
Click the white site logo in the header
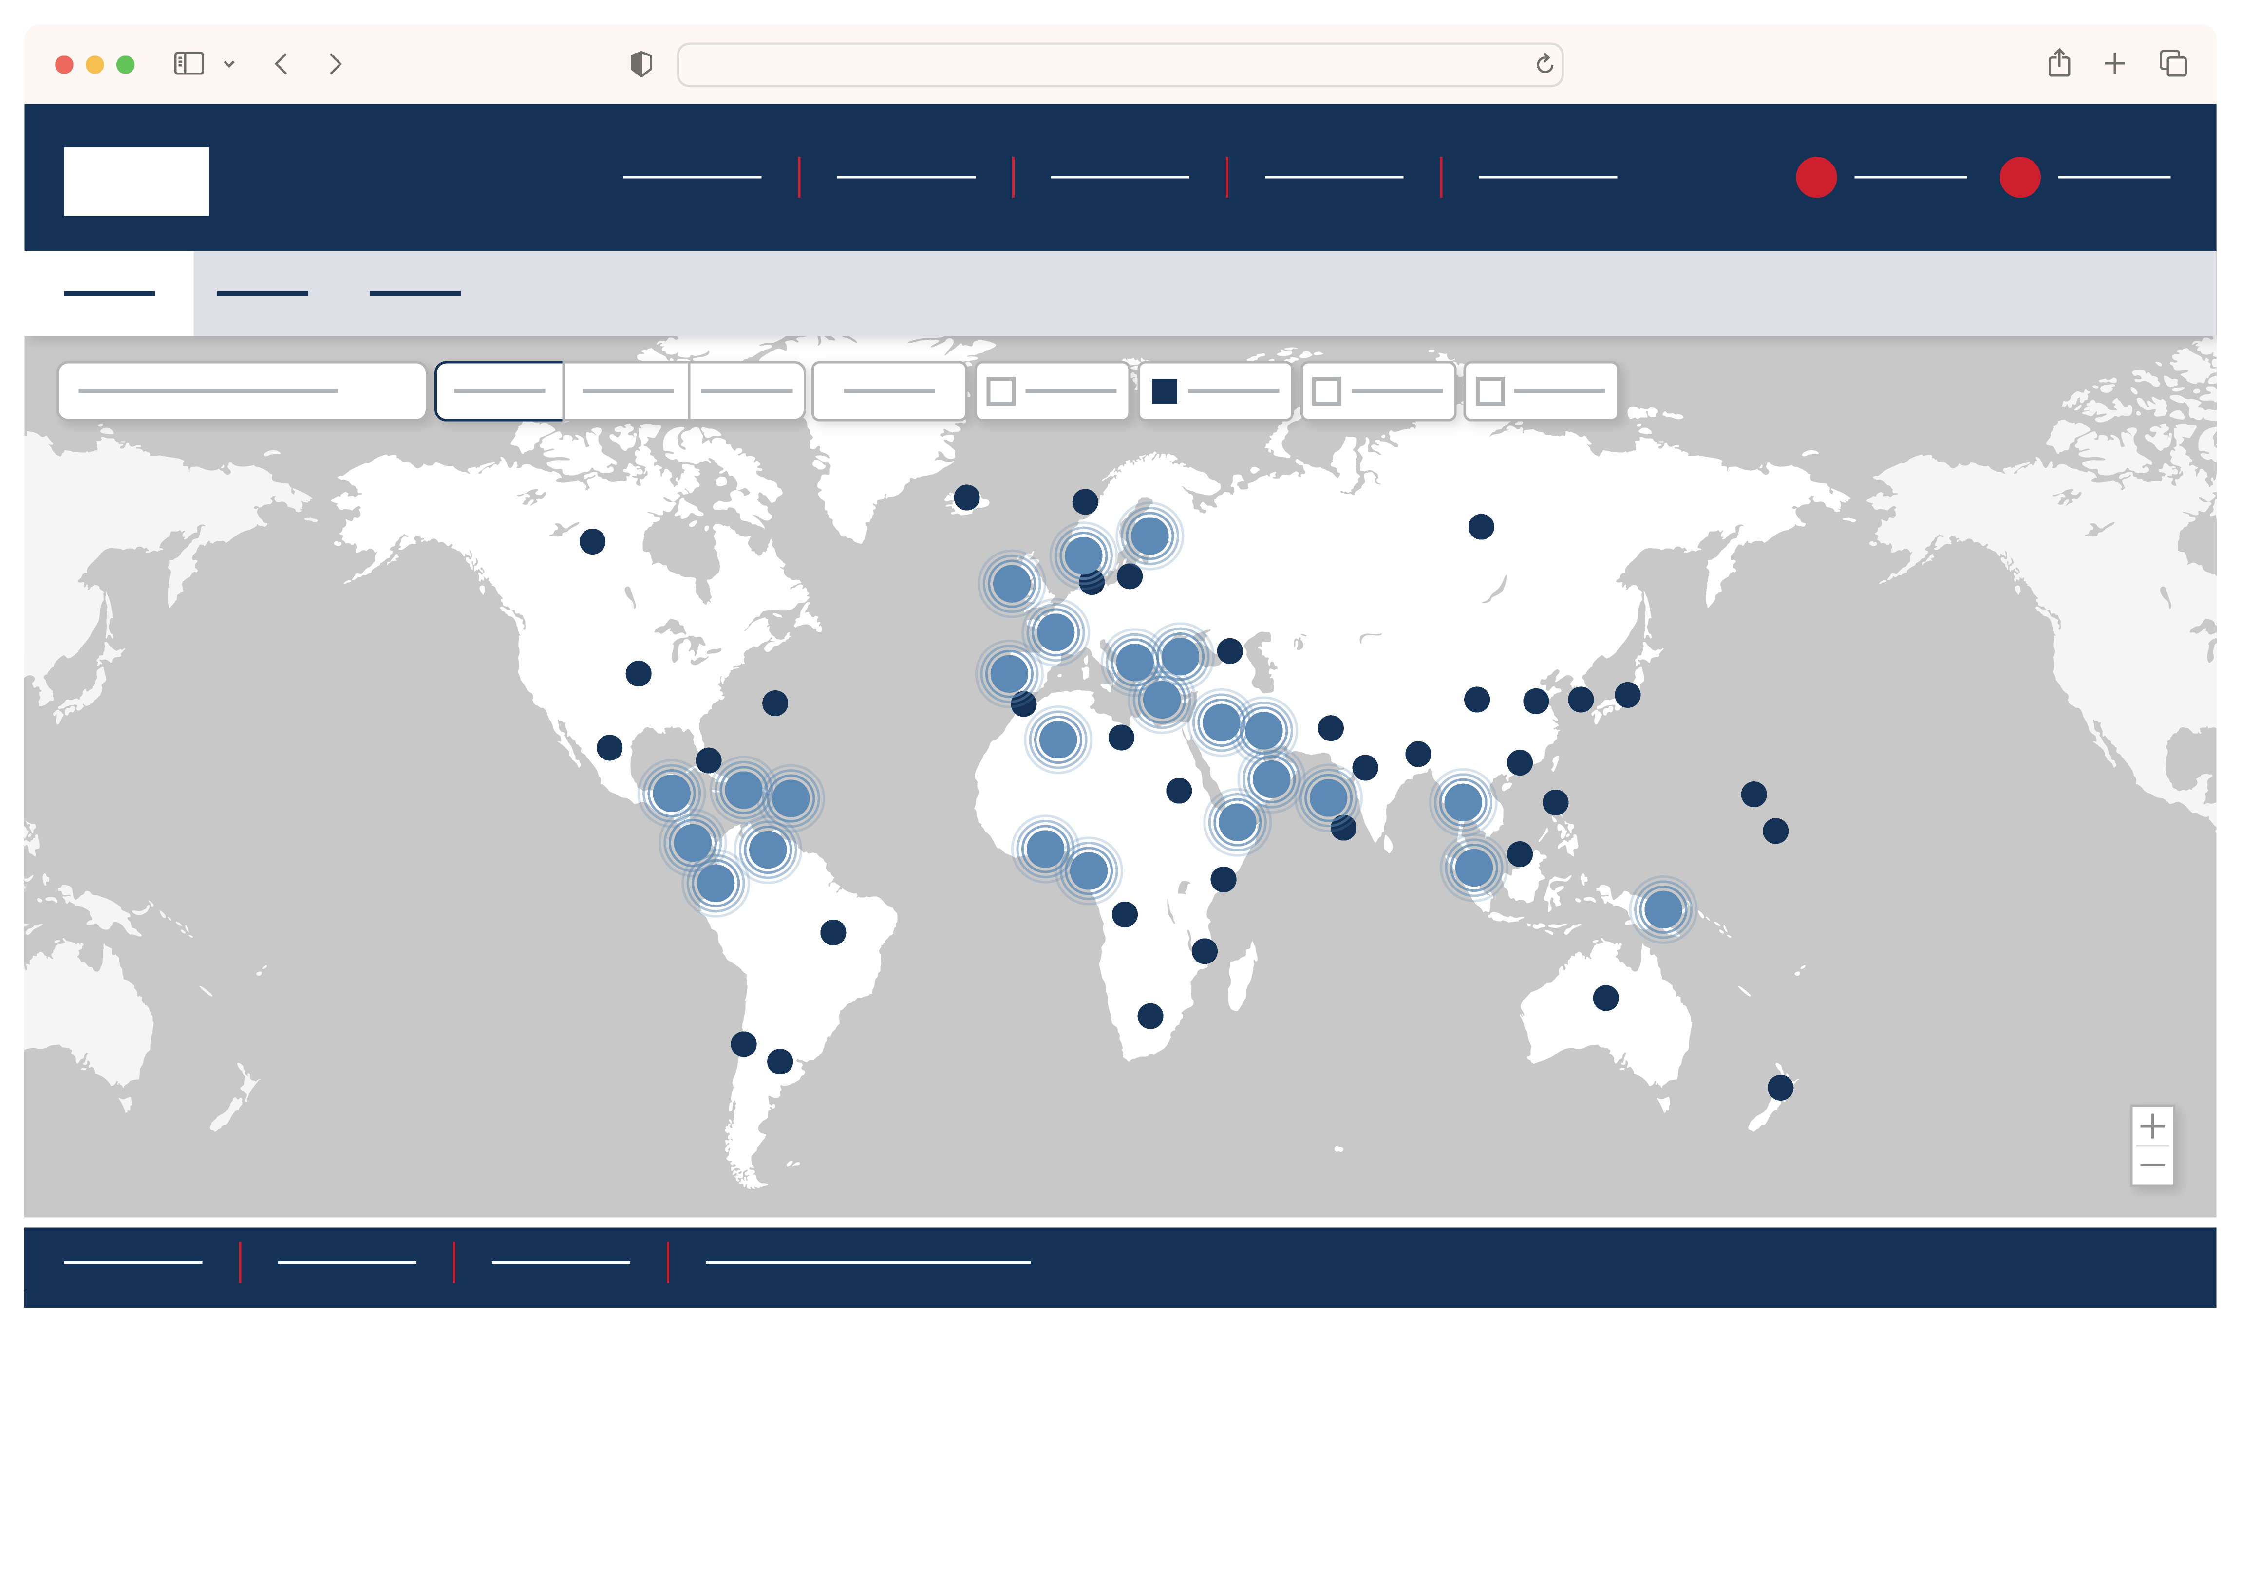pyautogui.click(x=137, y=182)
